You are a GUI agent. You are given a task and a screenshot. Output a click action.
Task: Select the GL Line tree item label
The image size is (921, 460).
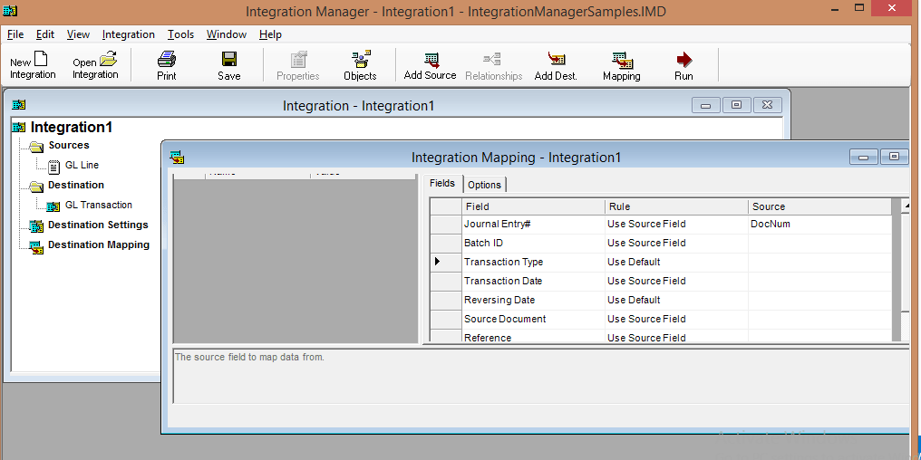[82, 166]
